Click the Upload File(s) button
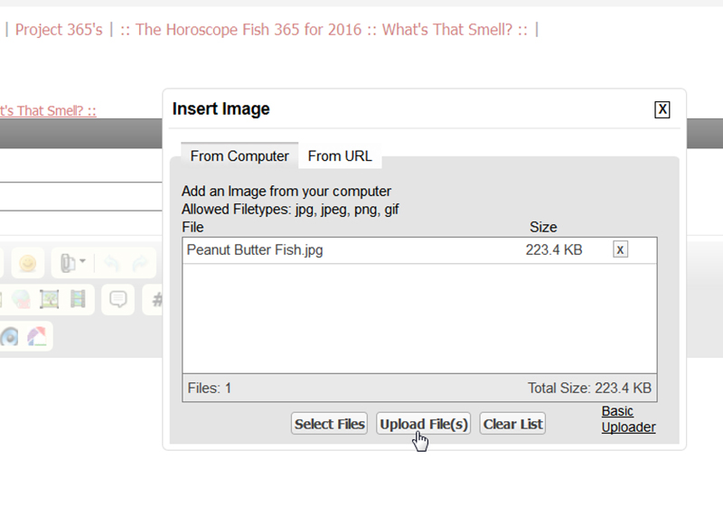This screenshot has height=516, width=723. [x=424, y=424]
